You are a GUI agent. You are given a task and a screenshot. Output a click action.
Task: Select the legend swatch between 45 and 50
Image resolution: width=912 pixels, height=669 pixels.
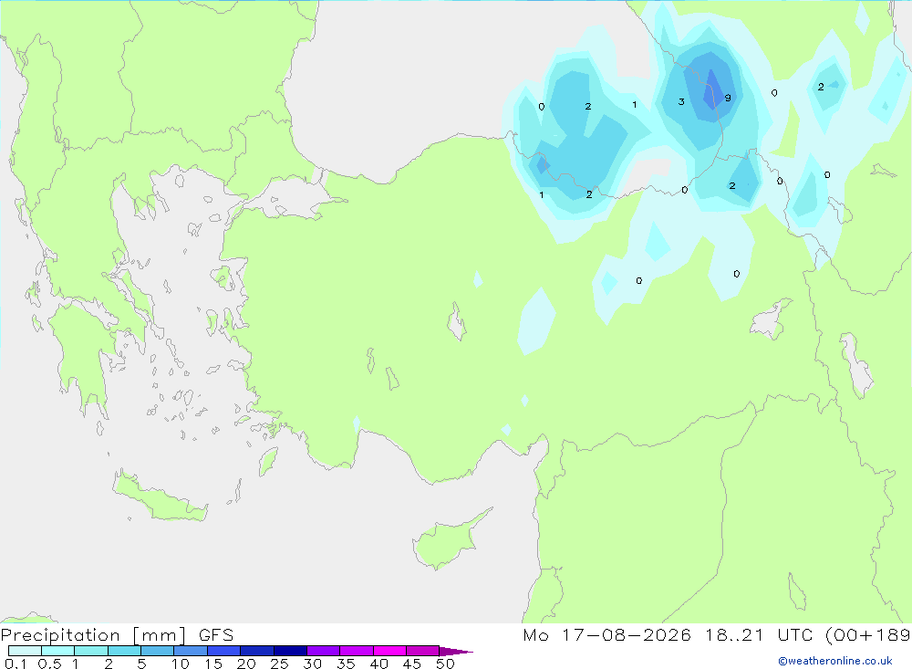(423, 651)
